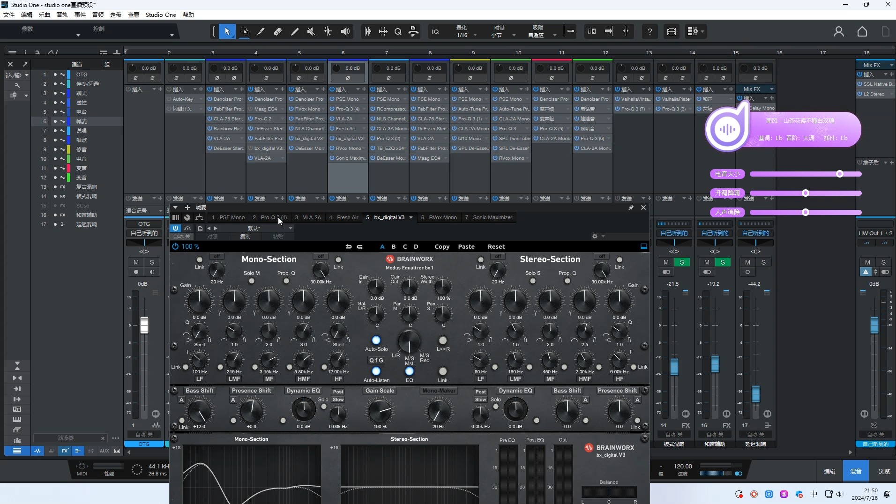Open the volume icon in system tray
Screen dimensions: 896x504
[839, 494]
